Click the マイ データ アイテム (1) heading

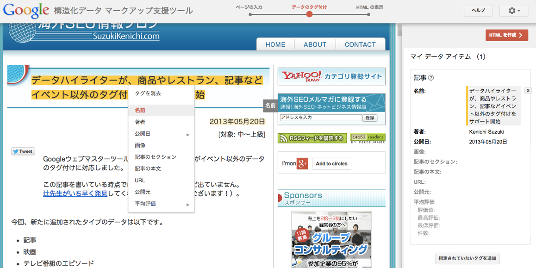click(448, 57)
